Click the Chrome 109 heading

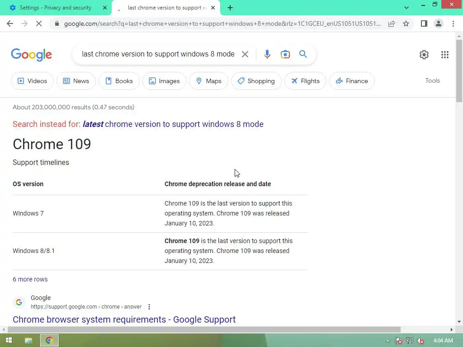[x=52, y=144]
